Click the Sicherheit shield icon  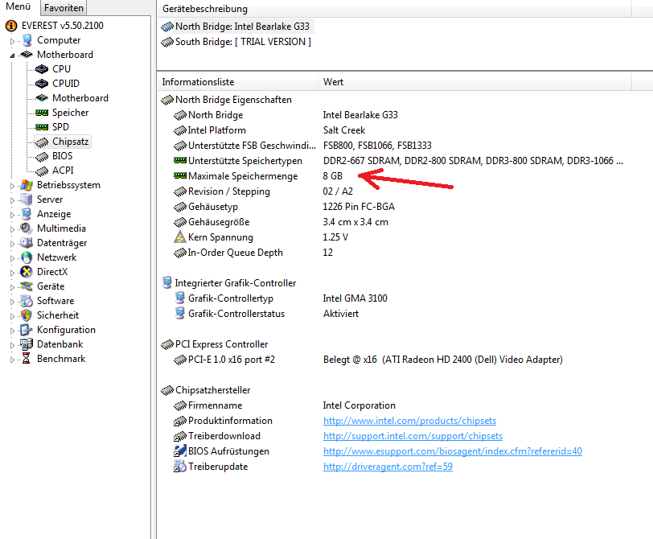(27, 315)
